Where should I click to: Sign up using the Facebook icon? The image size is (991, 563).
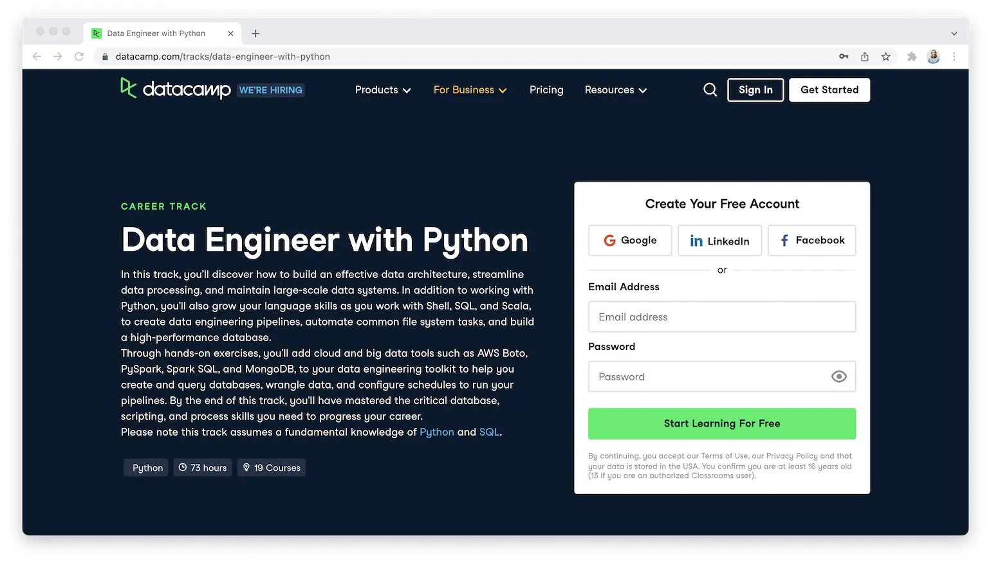click(784, 240)
